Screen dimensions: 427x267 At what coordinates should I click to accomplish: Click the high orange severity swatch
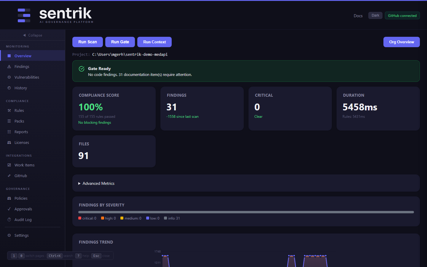click(x=103, y=218)
